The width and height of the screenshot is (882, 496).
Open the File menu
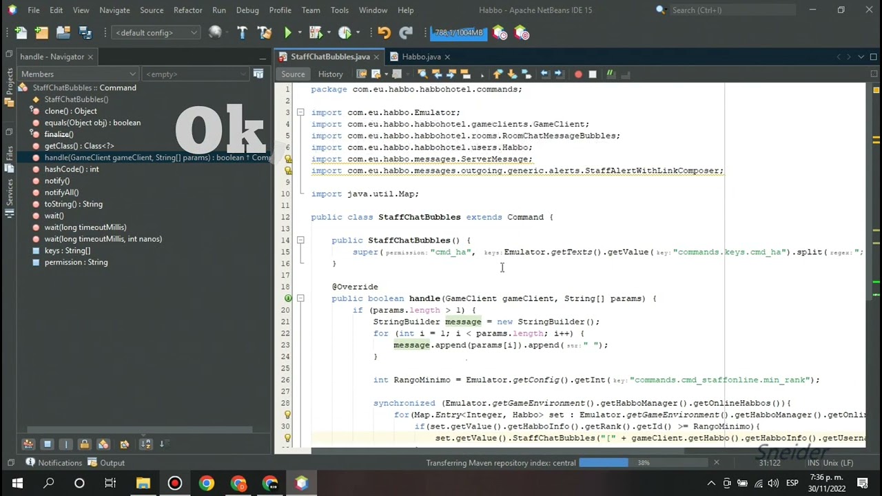tap(33, 10)
